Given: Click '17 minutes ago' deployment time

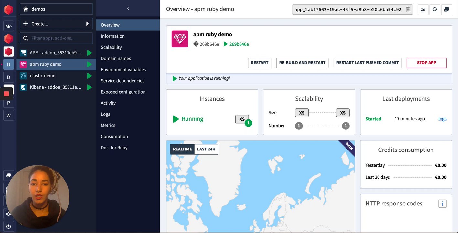Looking at the screenshot, I should pyautogui.click(x=410, y=119).
